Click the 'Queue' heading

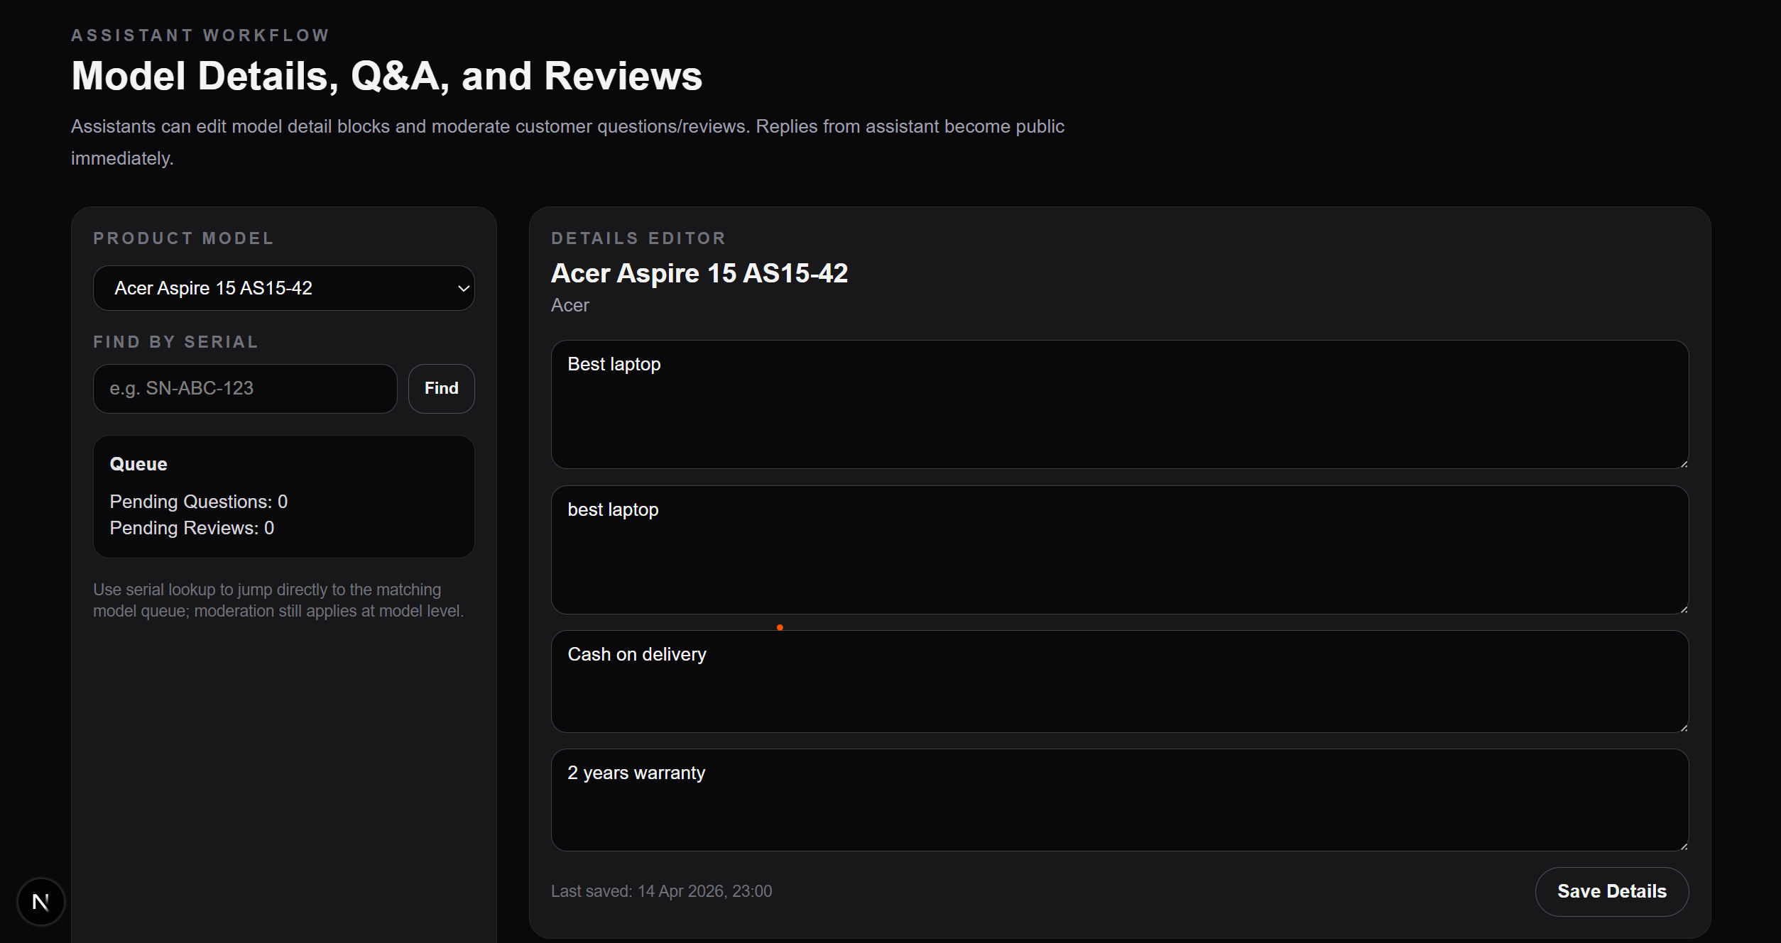[x=138, y=464]
